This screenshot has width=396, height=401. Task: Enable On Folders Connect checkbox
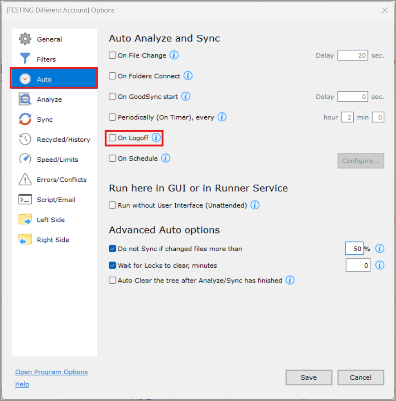point(112,76)
